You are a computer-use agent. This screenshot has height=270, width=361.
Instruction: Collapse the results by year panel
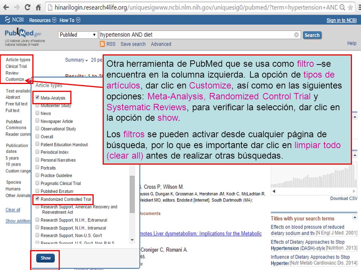click(x=355, y=155)
